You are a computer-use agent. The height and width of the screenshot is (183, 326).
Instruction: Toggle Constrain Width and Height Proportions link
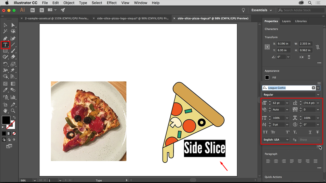[317, 47]
